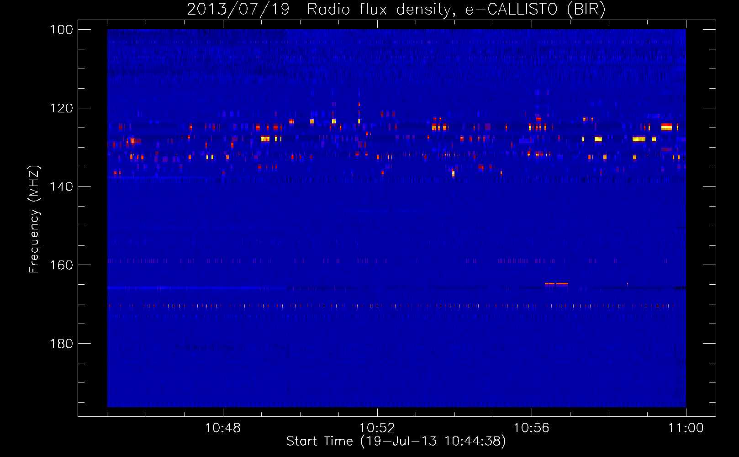The height and width of the screenshot is (457, 739).
Task: Click the 10:56 time tick label
Action: click(x=531, y=428)
